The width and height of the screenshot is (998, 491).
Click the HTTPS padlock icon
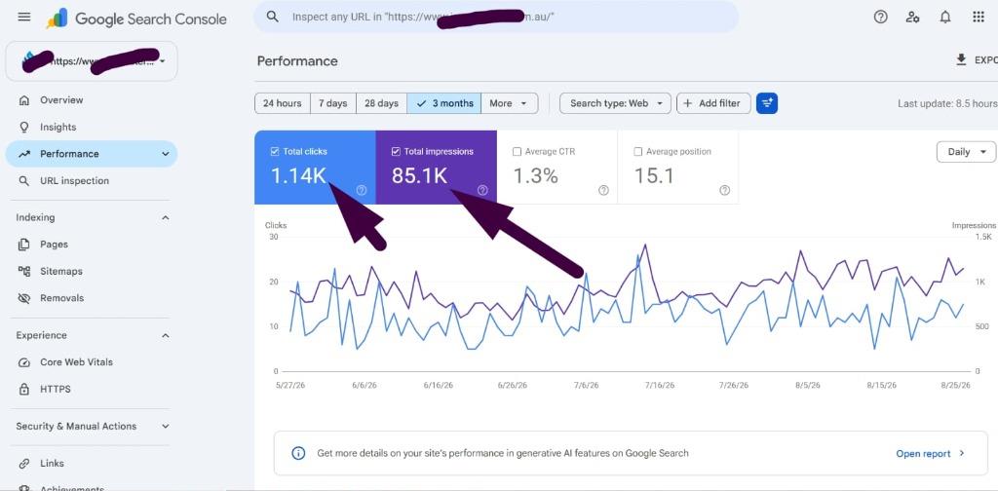pos(24,389)
